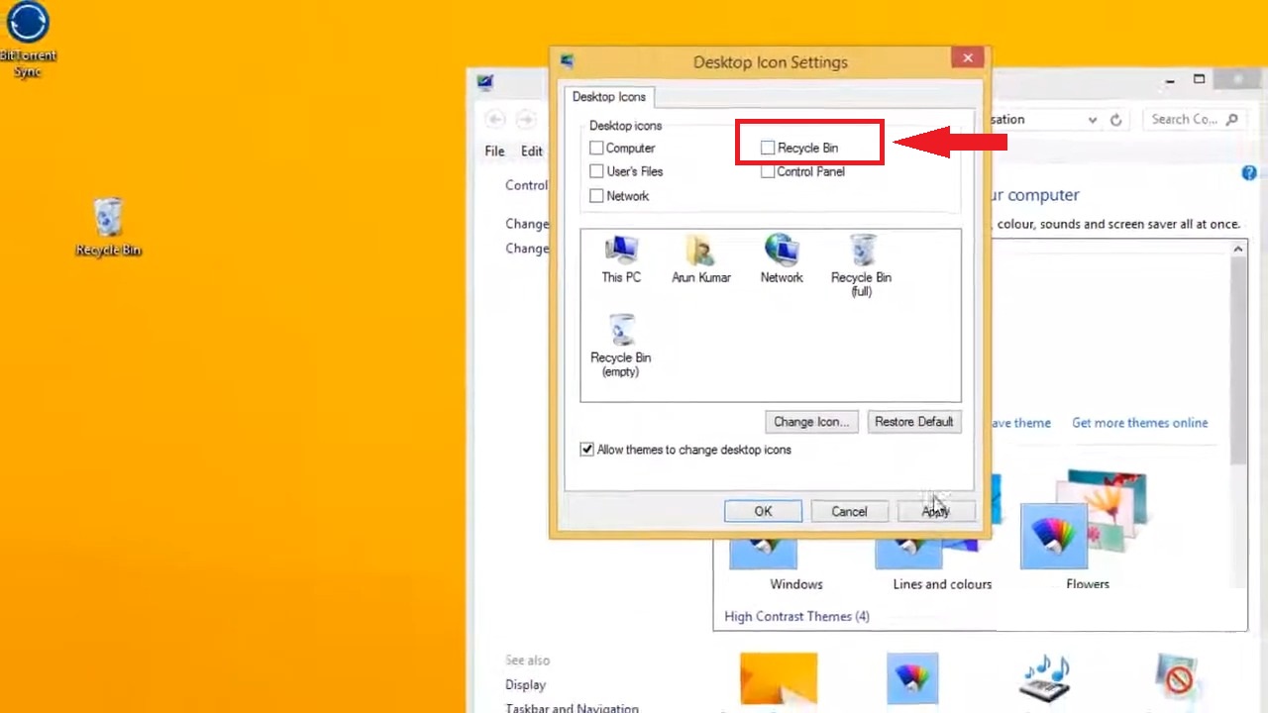Open the Display link under See also
The height and width of the screenshot is (713, 1268).
525,685
